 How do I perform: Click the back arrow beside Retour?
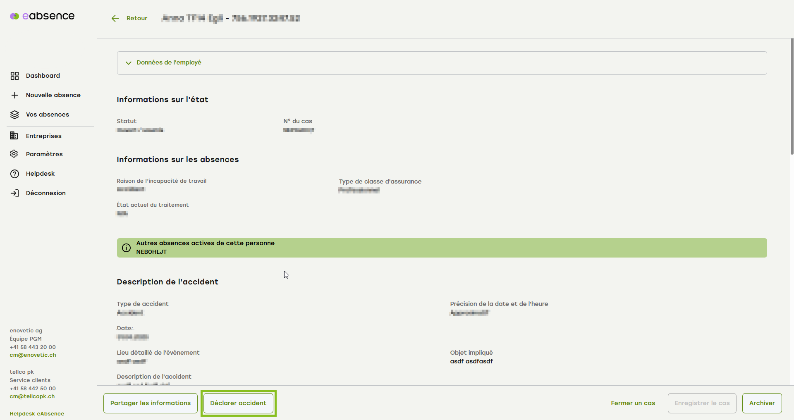(115, 18)
